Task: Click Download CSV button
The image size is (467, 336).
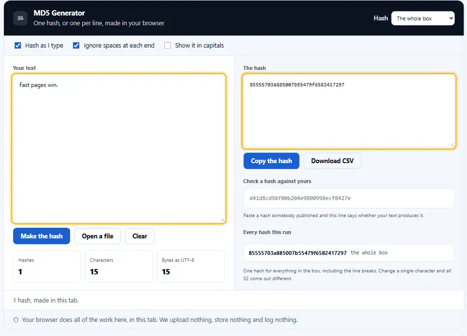Action: (332, 161)
